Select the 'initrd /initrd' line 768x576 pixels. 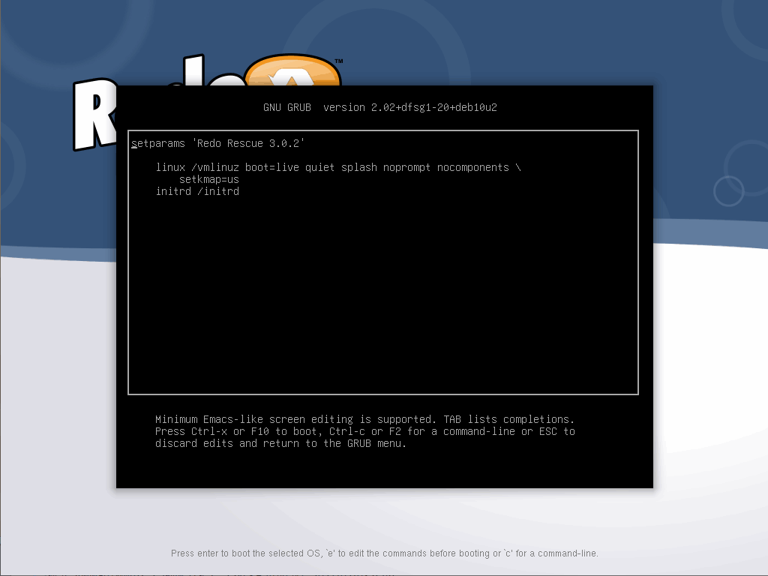pyautogui.click(x=197, y=191)
